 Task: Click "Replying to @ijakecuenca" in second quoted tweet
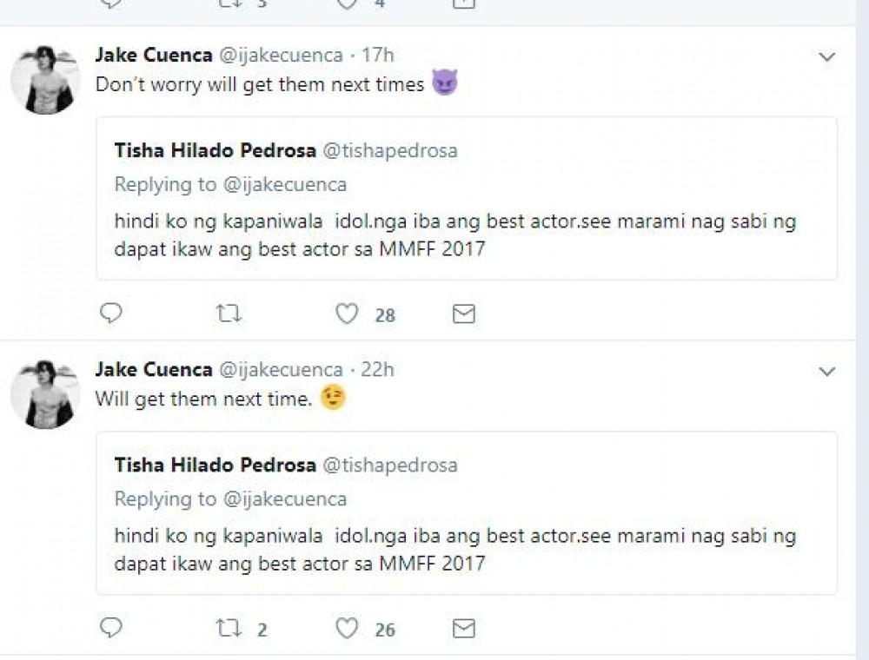tap(230, 498)
